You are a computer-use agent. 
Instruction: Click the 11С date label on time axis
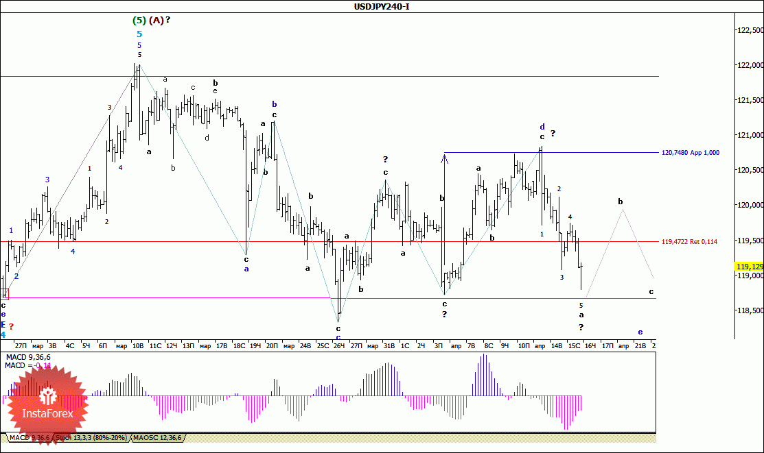point(155,346)
